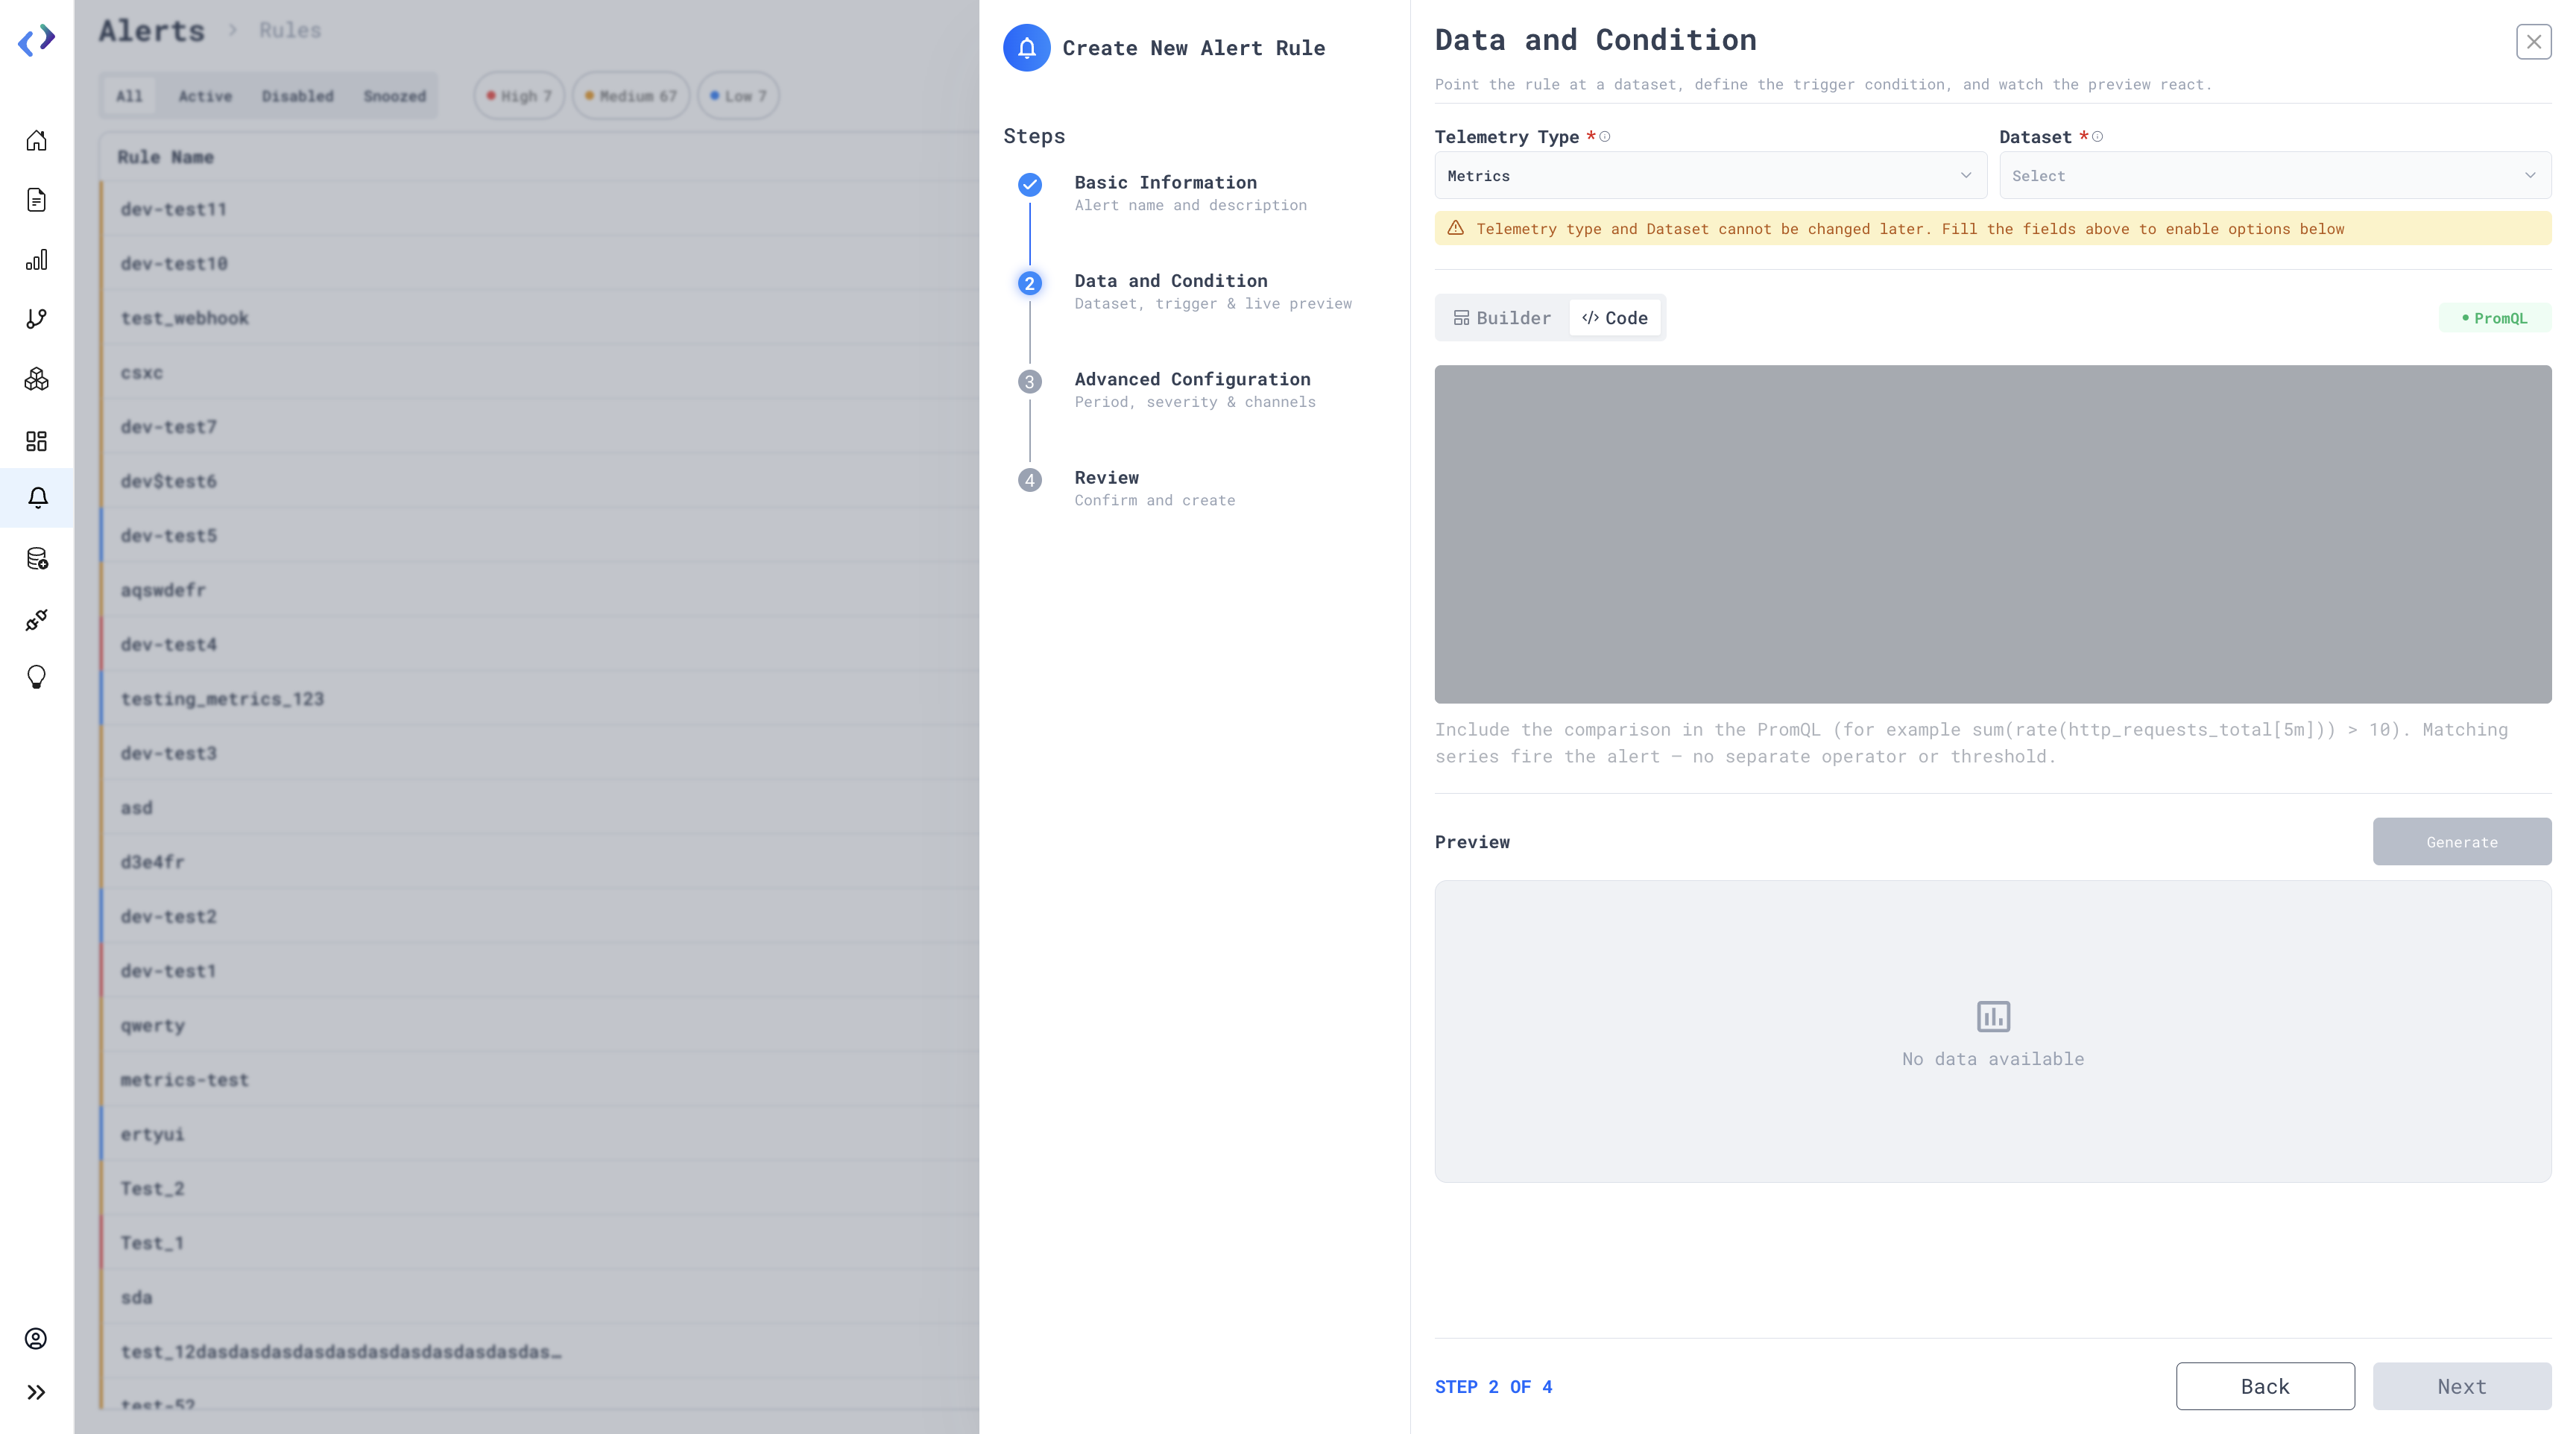Screen dimensions: 2576x1434
Task: Open the user account icon in sidebar
Action: [x=36, y=1339]
